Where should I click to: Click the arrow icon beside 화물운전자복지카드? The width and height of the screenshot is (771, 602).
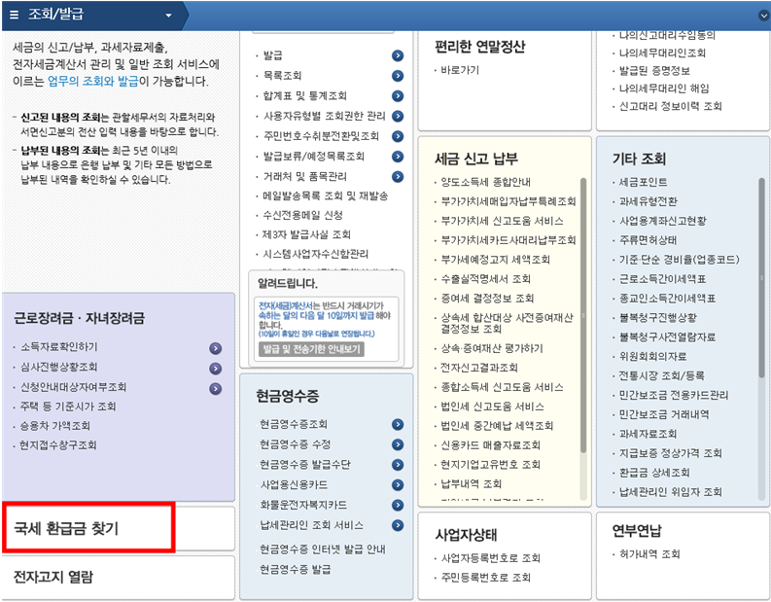[398, 505]
